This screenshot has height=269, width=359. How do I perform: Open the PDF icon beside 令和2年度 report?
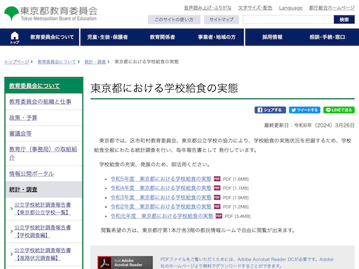tap(217, 207)
